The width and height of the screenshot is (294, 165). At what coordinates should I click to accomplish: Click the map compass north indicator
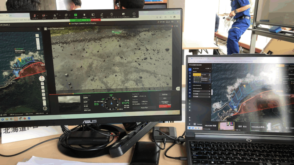pyautogui.click(x=42, y=78)
